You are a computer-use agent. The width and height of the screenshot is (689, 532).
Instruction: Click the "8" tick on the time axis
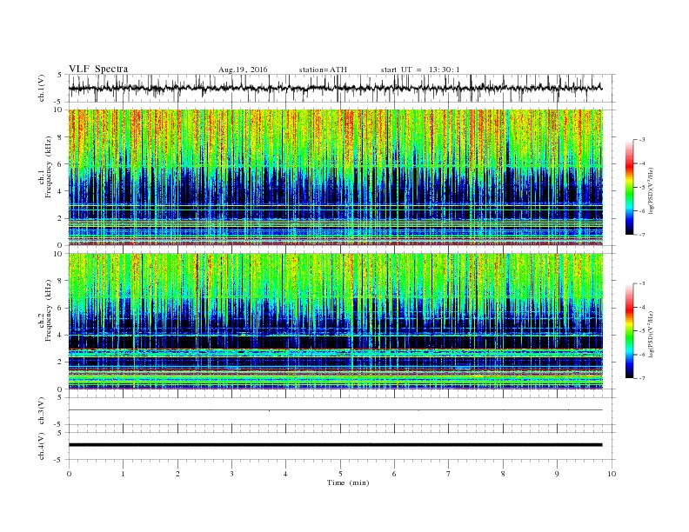(503, 474)
